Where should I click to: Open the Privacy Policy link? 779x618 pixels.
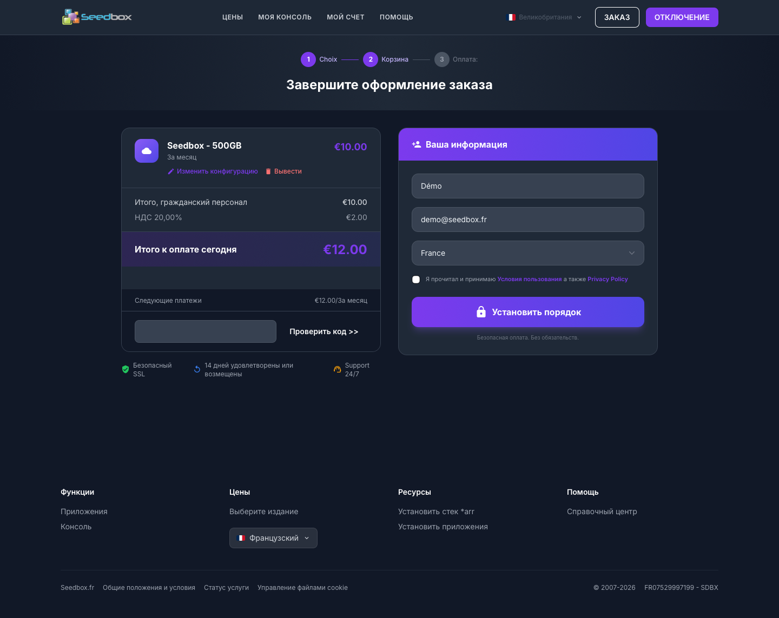(608, 280)
